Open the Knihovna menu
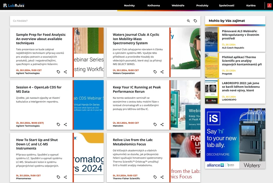Screen dimensions: 273x183 154,5
